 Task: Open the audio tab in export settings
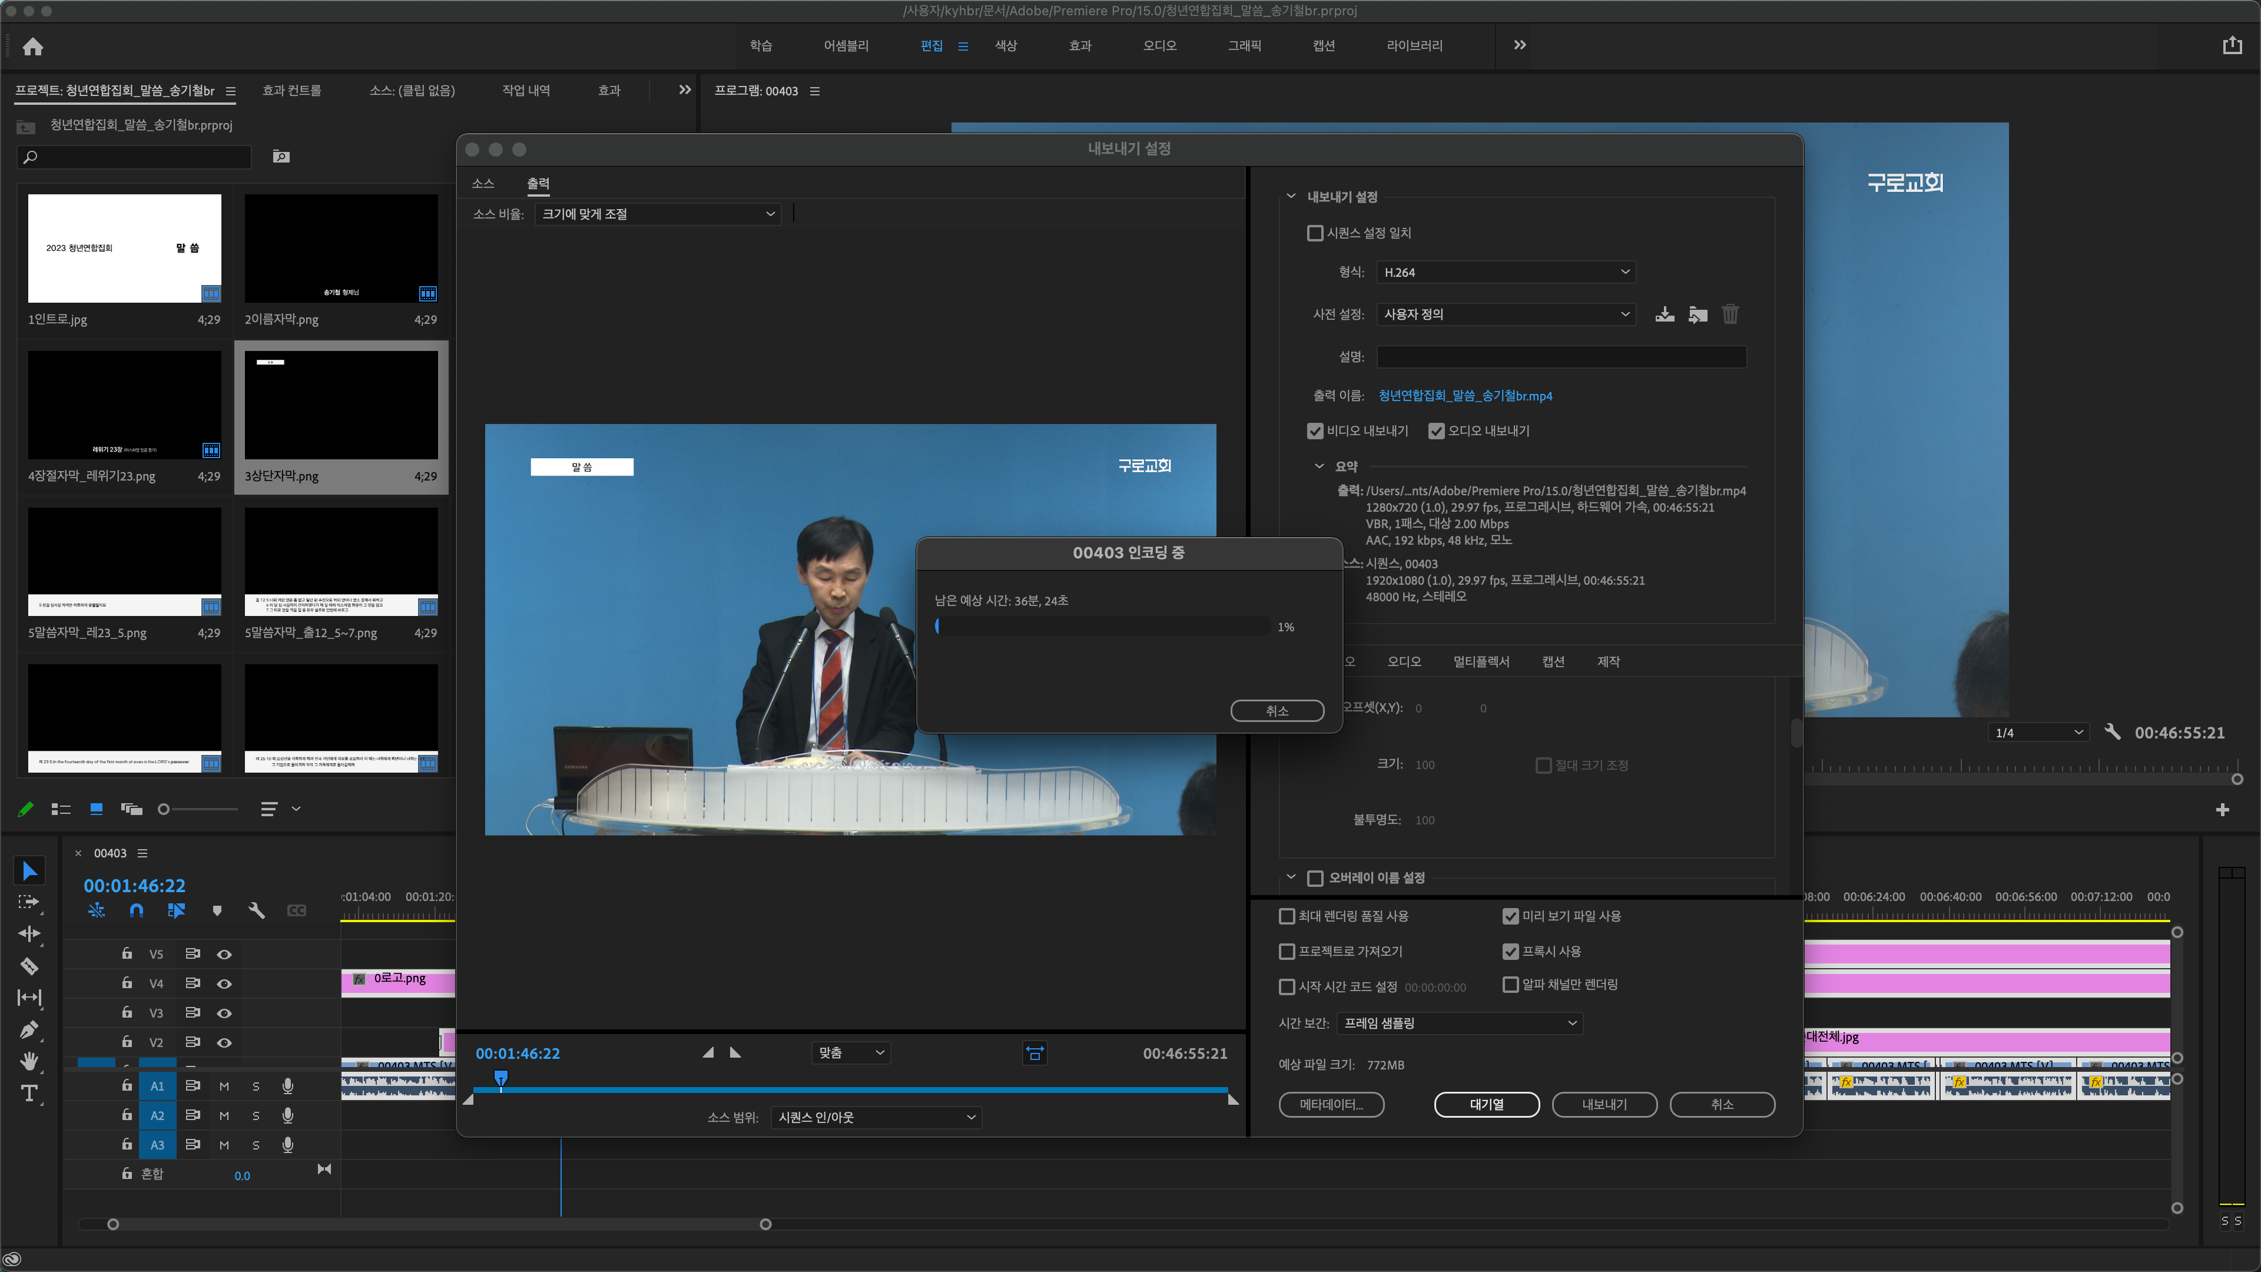pos(1404,662)
